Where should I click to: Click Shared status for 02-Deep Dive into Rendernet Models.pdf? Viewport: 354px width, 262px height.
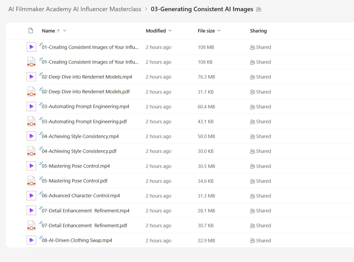pyautogui.click(x=260, y=92)
